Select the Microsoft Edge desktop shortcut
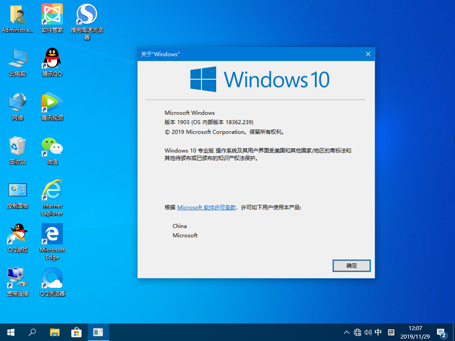 52,238
